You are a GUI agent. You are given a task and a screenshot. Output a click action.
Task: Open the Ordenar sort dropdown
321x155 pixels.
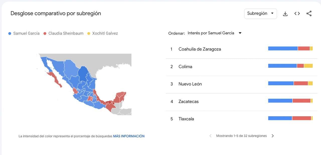pos(214,33)
